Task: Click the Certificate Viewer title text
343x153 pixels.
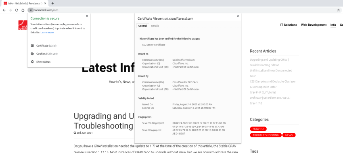Action: pyautogui.click(x=165, y=19)
